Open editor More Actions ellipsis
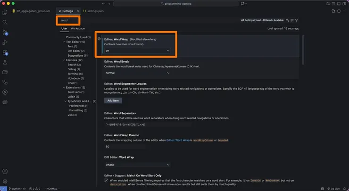The image size is (349, 191). (344, 11)
